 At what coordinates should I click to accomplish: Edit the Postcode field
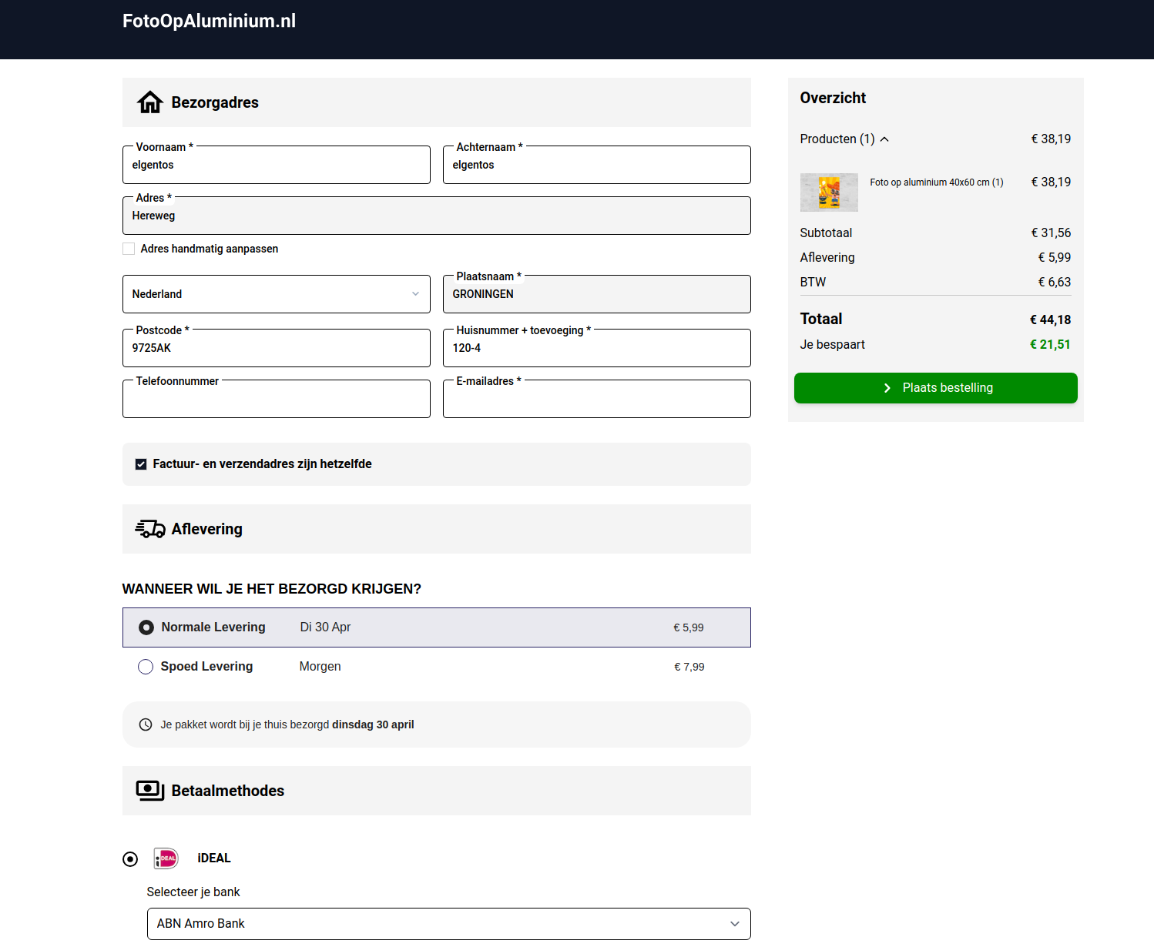click(276, 349)
